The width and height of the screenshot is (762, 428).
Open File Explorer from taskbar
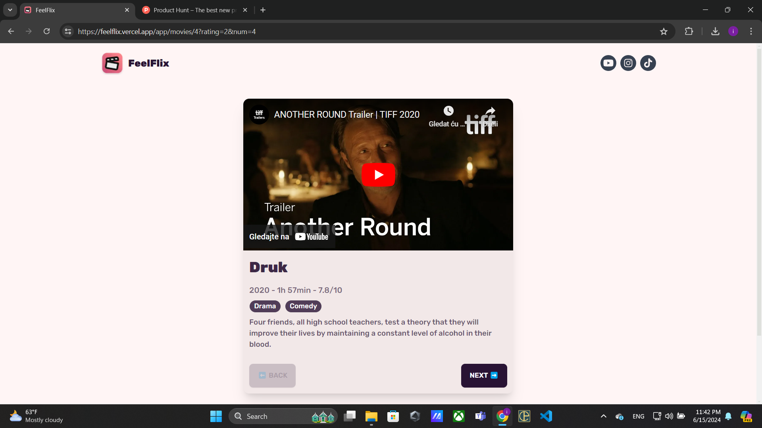[371, 416]
